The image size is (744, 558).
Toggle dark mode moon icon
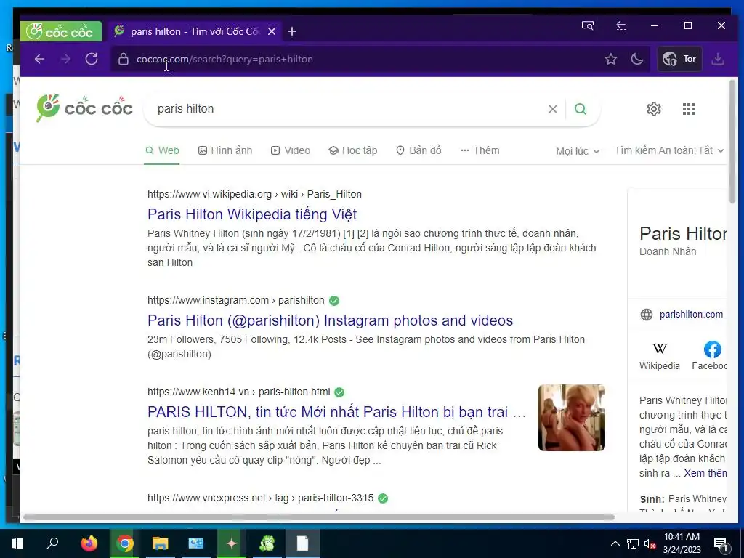(636, 60)
